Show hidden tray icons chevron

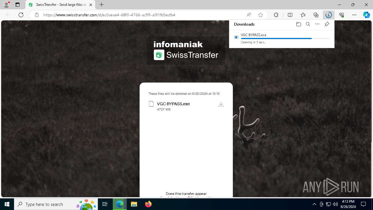314,204
